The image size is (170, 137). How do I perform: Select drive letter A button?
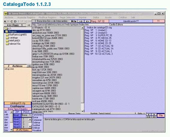(x=5, y=22)
